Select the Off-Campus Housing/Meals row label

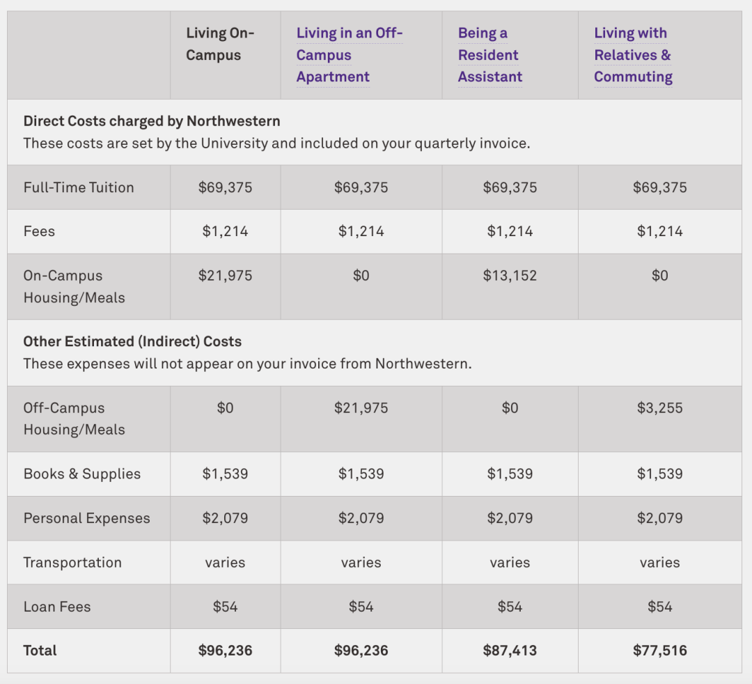(x=74, y=419)
